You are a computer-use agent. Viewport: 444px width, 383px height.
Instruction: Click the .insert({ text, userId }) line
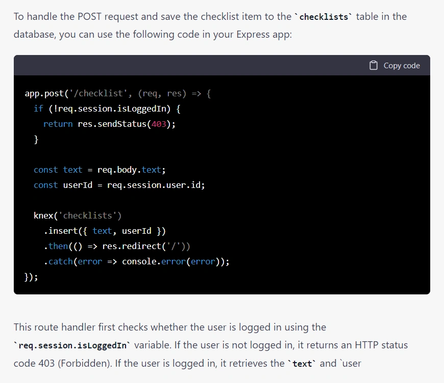[105, 231]
